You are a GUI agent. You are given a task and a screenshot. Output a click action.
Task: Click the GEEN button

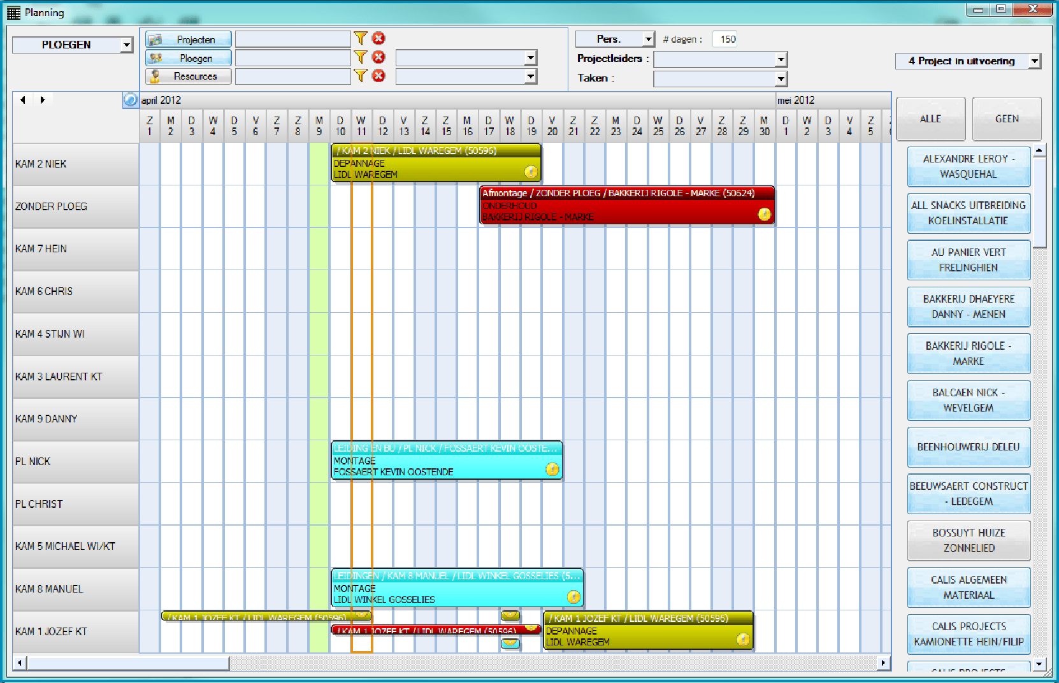coord(1006,119)
